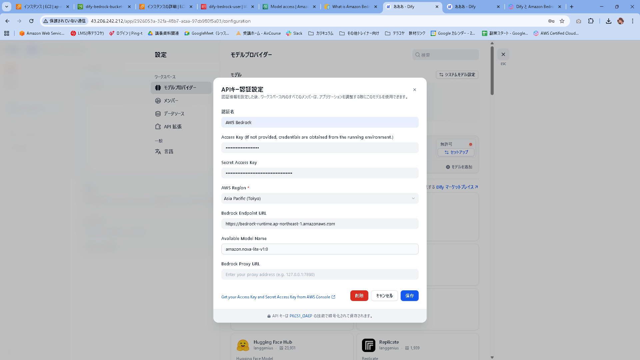The image size is (640, 360).
Task: Click the magnifier in the 検索 search box
Action: click(418, 54)
